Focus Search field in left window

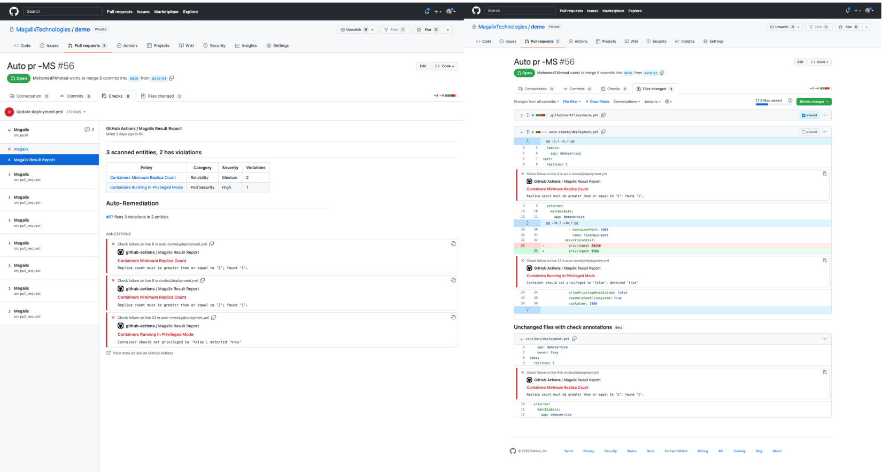pyautogui.click(x=62, y=11)
